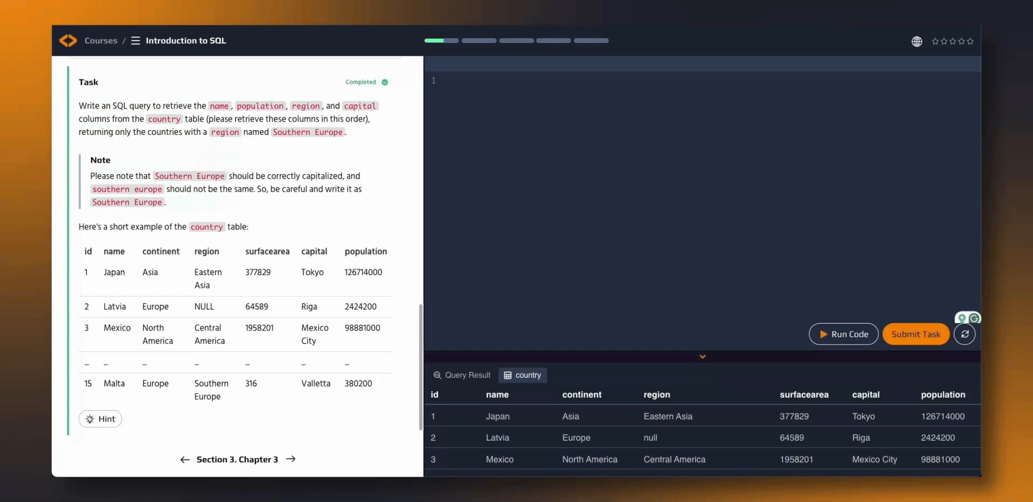1033x502 pixels.
Task: Open the Section 3. Chapter 3 navigator
Action: pos(237,460)
